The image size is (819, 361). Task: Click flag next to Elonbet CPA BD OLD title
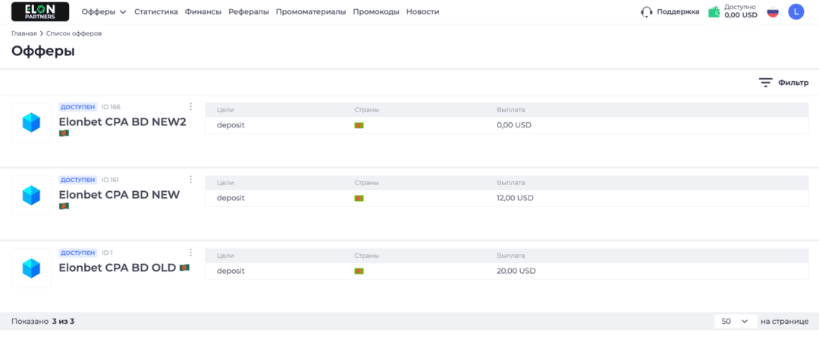184,267
